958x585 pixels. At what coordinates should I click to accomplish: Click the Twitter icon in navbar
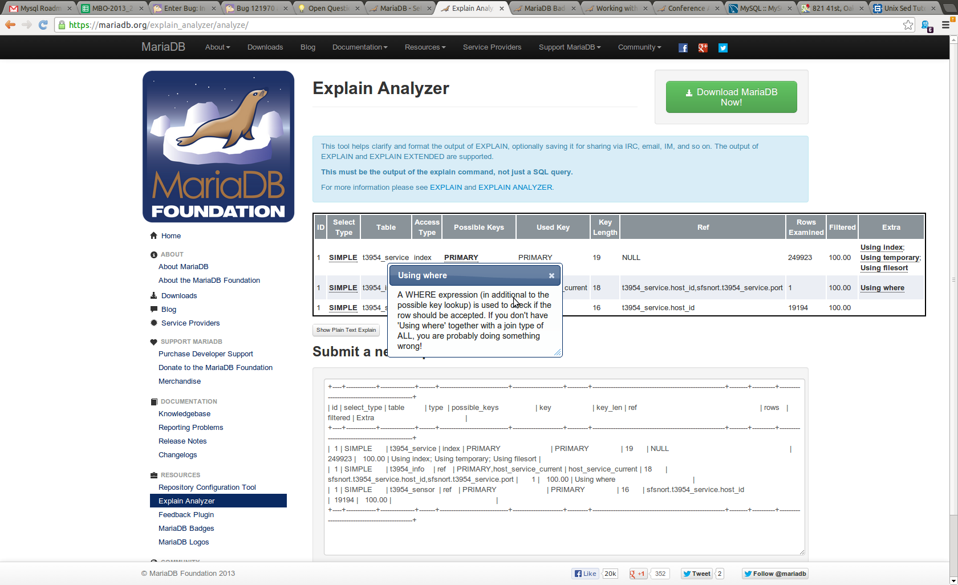coord(722,48)
